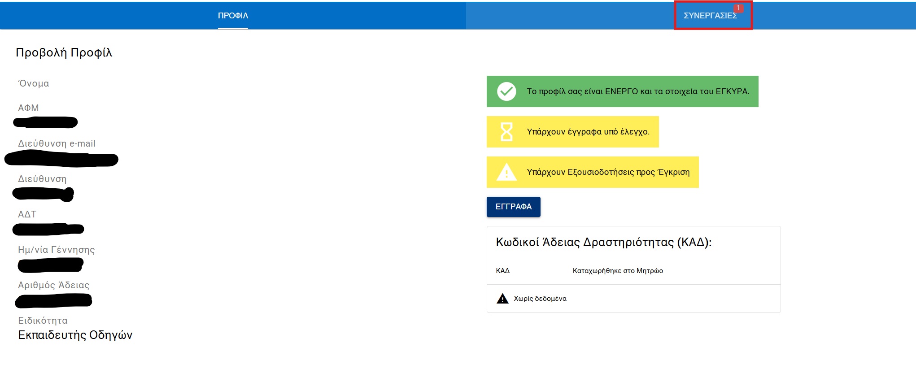Click the ΕΝΕΡΓΟ profile status message text
916x373 pixels.
pyautogui.click(x=637, y=91)
